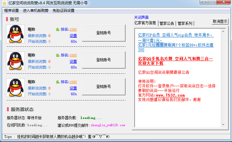
Task: Click 取消显示 button
Action: [220, 22]
